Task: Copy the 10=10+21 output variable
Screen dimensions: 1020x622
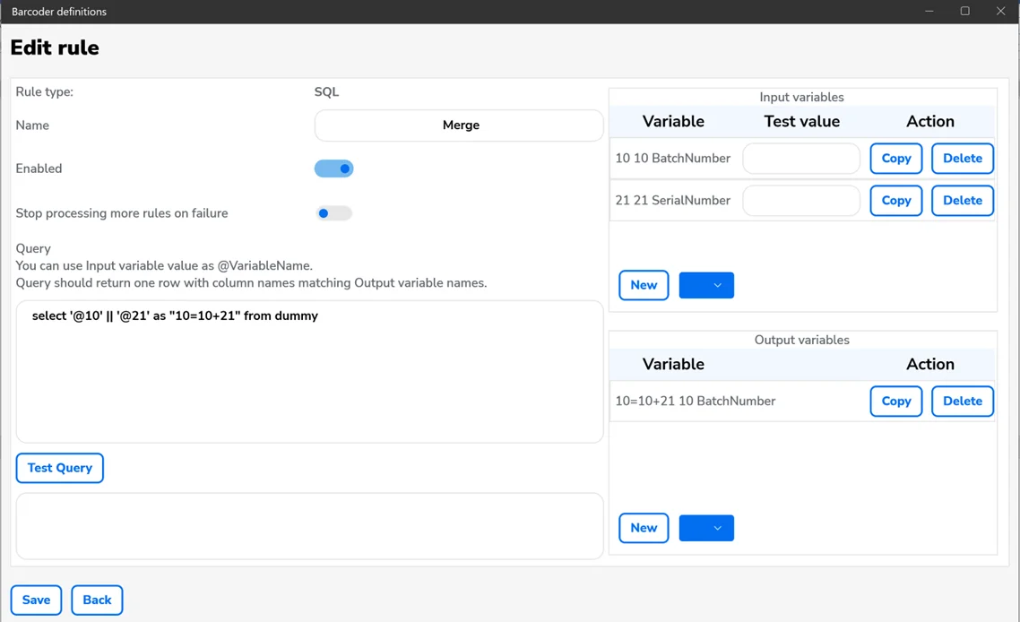Action: [x=895, y=402]
